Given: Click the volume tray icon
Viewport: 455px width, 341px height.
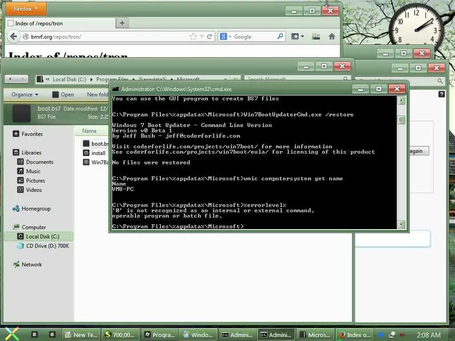Looking at the screenshot, I should pos(402,335).
